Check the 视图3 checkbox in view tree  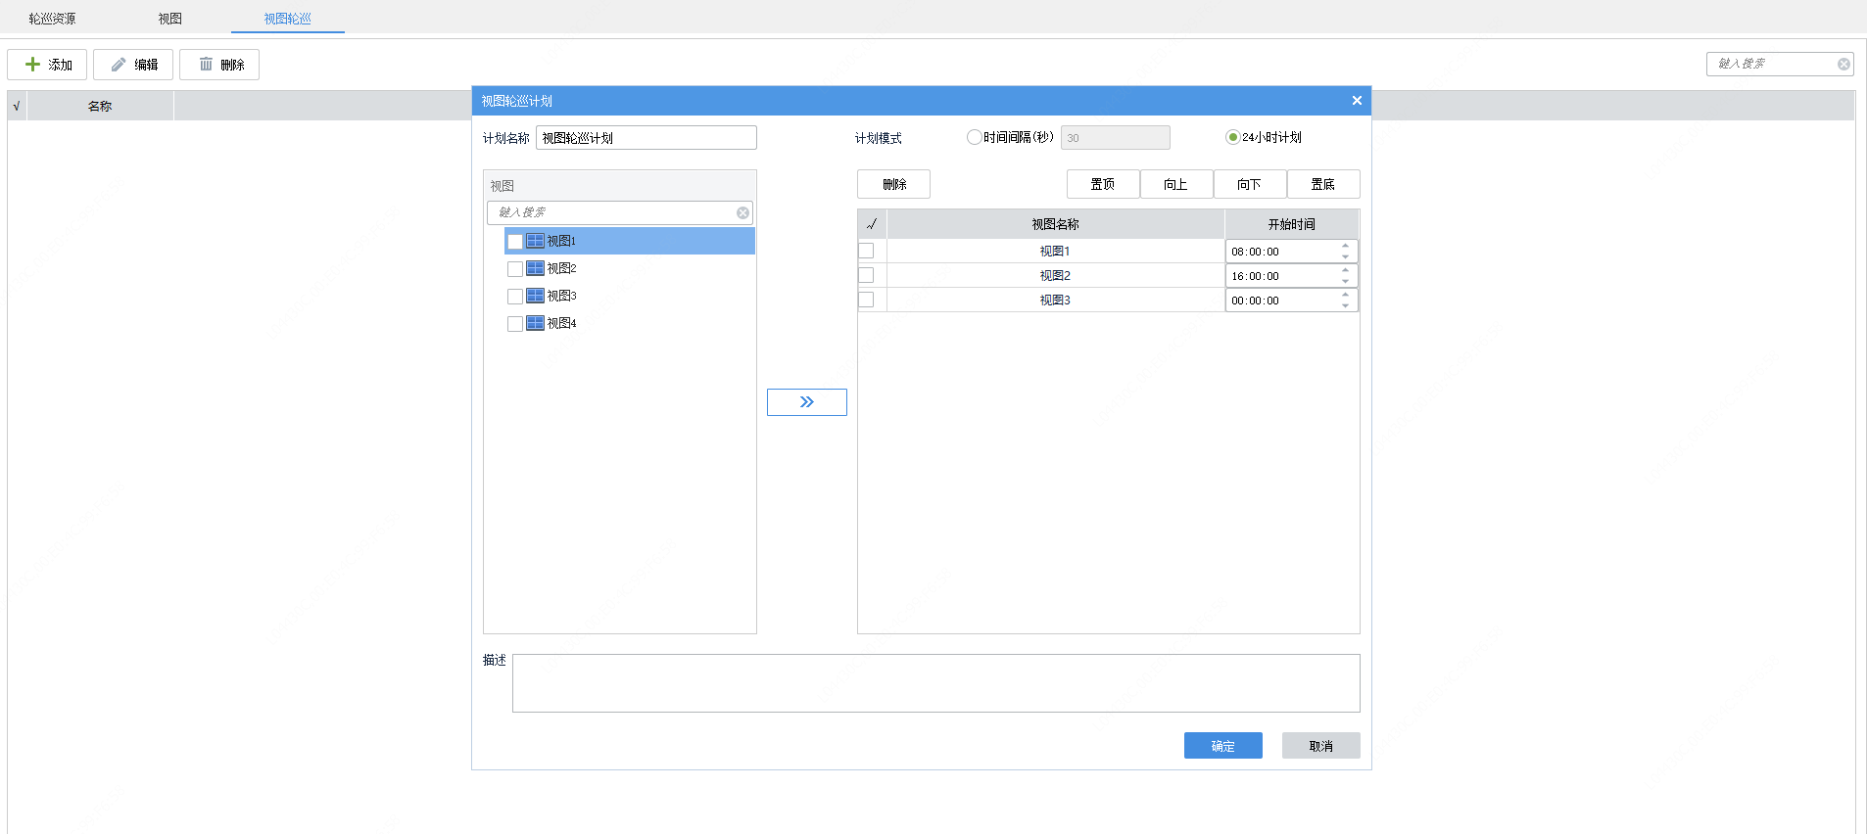click(514, 296)
